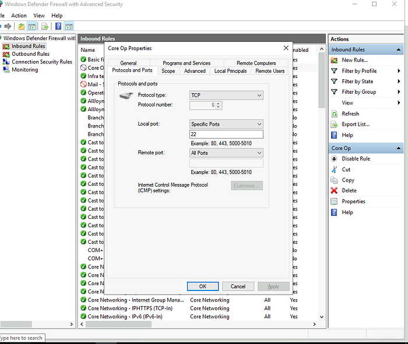Click Help icon under Core Op actions
The image size is (408, 344).
[334, 212]
